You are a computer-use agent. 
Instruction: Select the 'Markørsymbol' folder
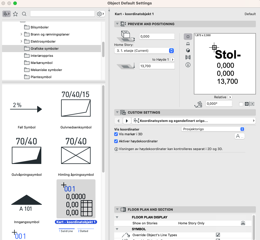click(41, 63)
